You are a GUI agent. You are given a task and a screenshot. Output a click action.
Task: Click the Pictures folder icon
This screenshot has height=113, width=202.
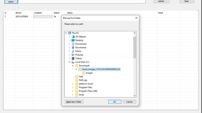73,55
